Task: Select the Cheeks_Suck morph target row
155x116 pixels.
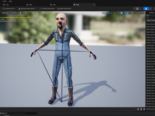Action: [150, 43]
